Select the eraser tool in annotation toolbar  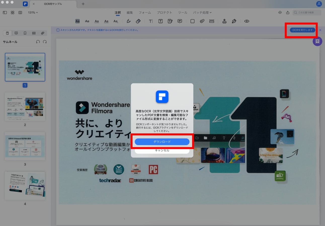point(138,21)
